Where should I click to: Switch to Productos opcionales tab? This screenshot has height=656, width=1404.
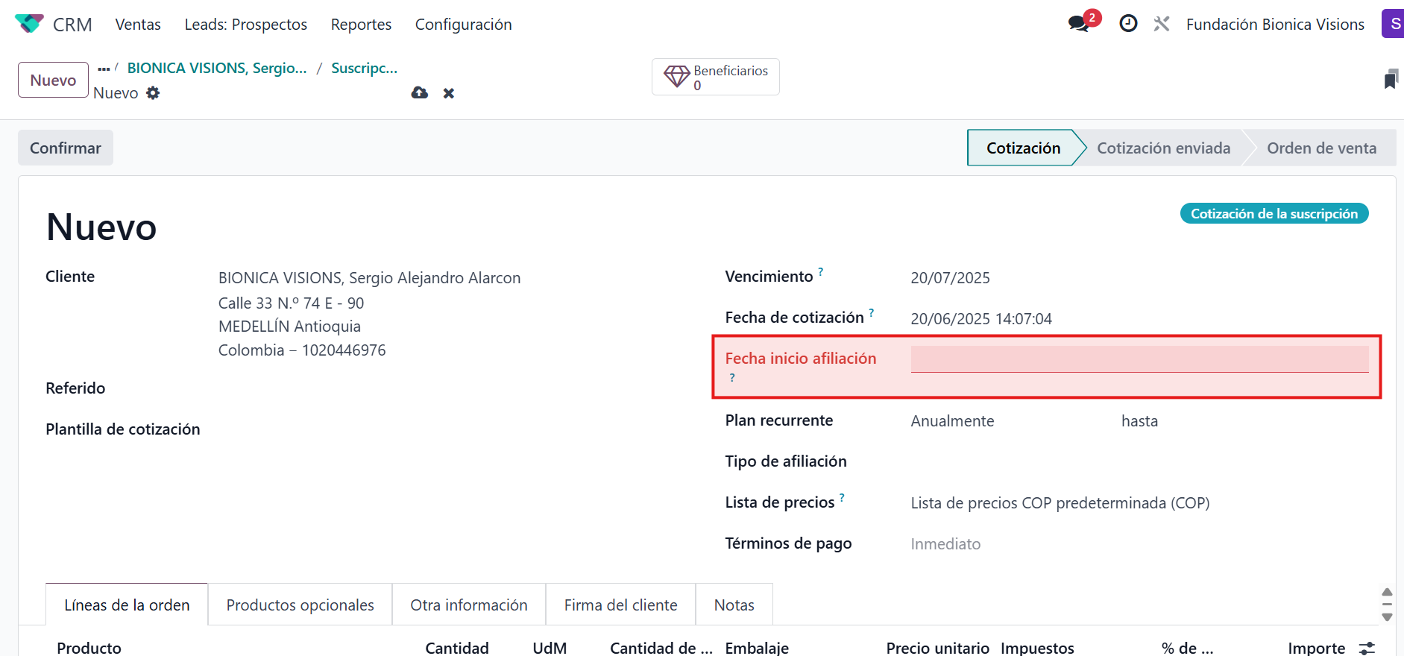300,605
